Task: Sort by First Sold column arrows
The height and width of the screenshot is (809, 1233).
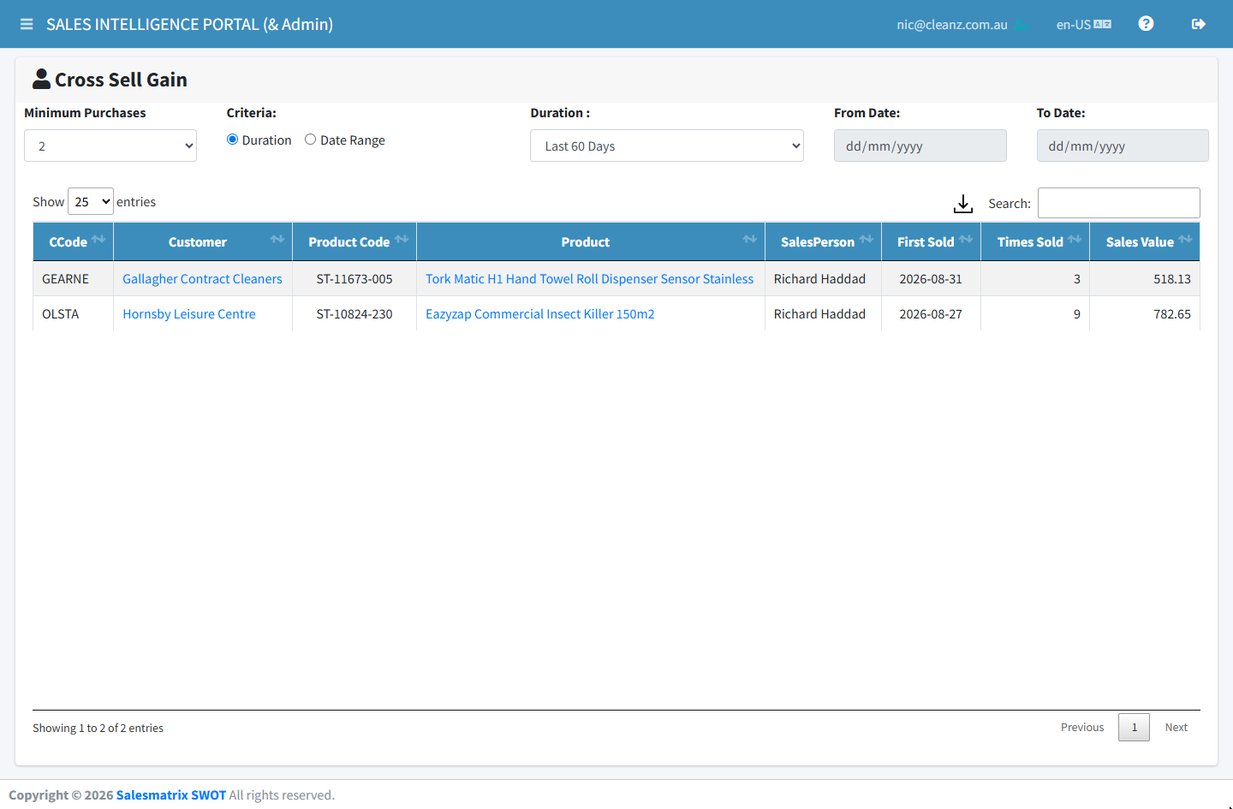Action: tap(966, 240)
